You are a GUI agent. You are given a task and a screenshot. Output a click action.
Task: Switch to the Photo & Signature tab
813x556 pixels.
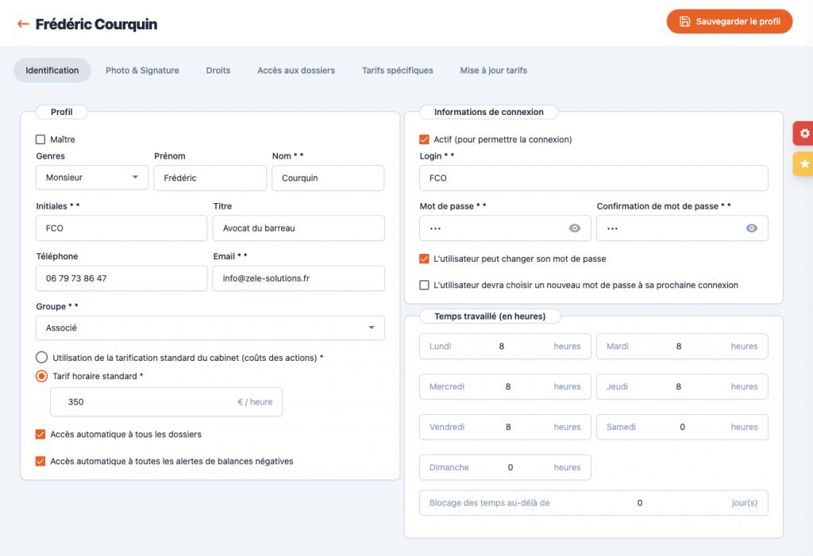pyautogui.click(x=142, y=71)
